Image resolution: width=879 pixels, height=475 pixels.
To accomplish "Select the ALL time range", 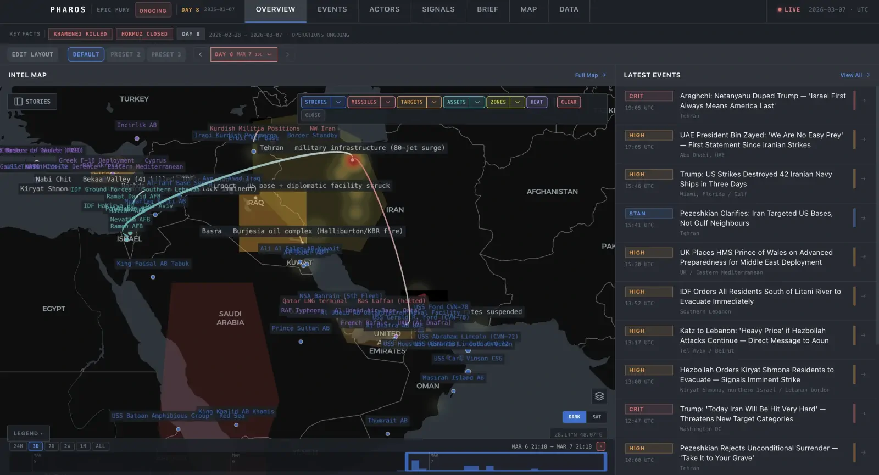I will 100,446.
